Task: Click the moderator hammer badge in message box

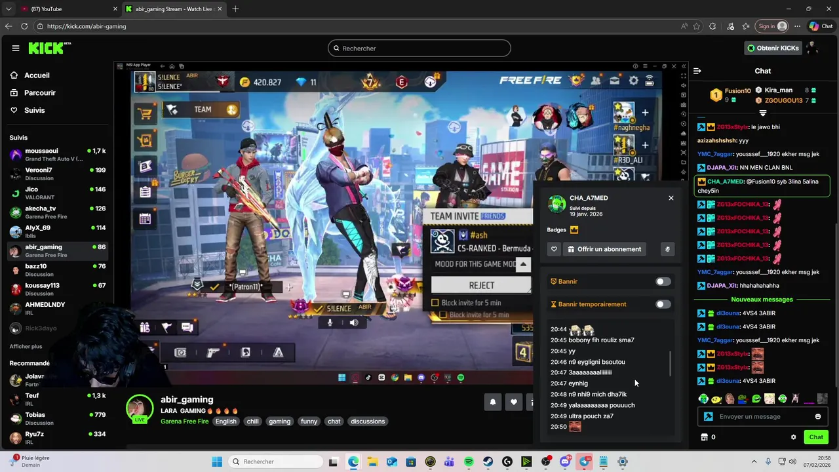Action: pyautogui.click(x=708, y=416)
